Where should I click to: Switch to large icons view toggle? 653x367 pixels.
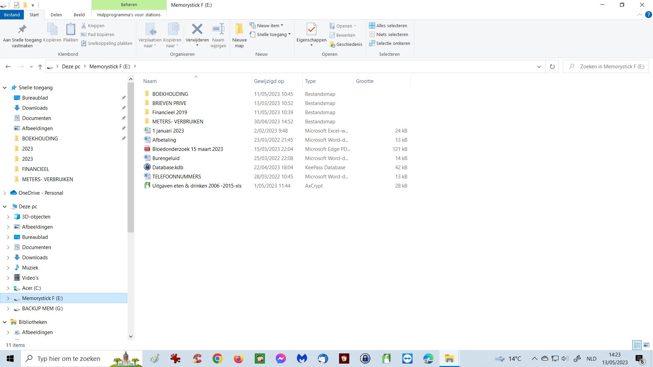click(647, 345)
